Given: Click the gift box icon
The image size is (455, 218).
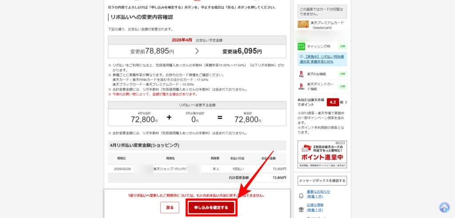Looking at the screenshot, I should tap(301, 208).
